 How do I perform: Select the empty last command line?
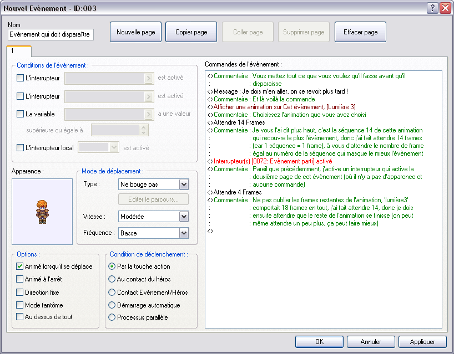[x=210, y=231]
